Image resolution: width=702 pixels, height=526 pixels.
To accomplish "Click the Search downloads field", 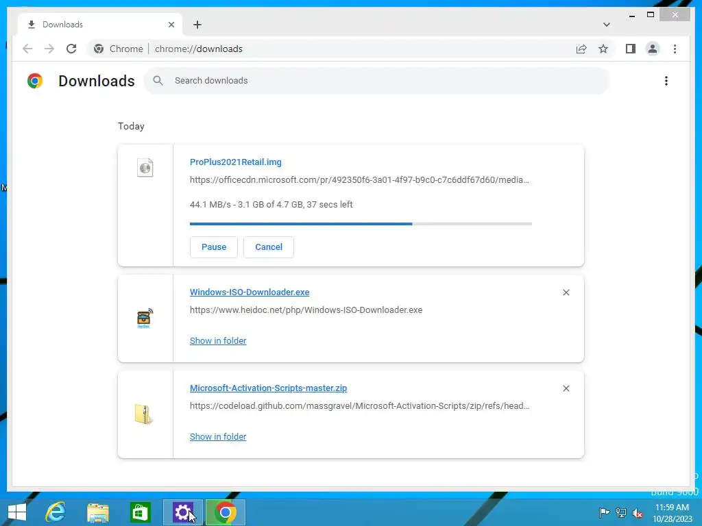I will tap(376, 81).
